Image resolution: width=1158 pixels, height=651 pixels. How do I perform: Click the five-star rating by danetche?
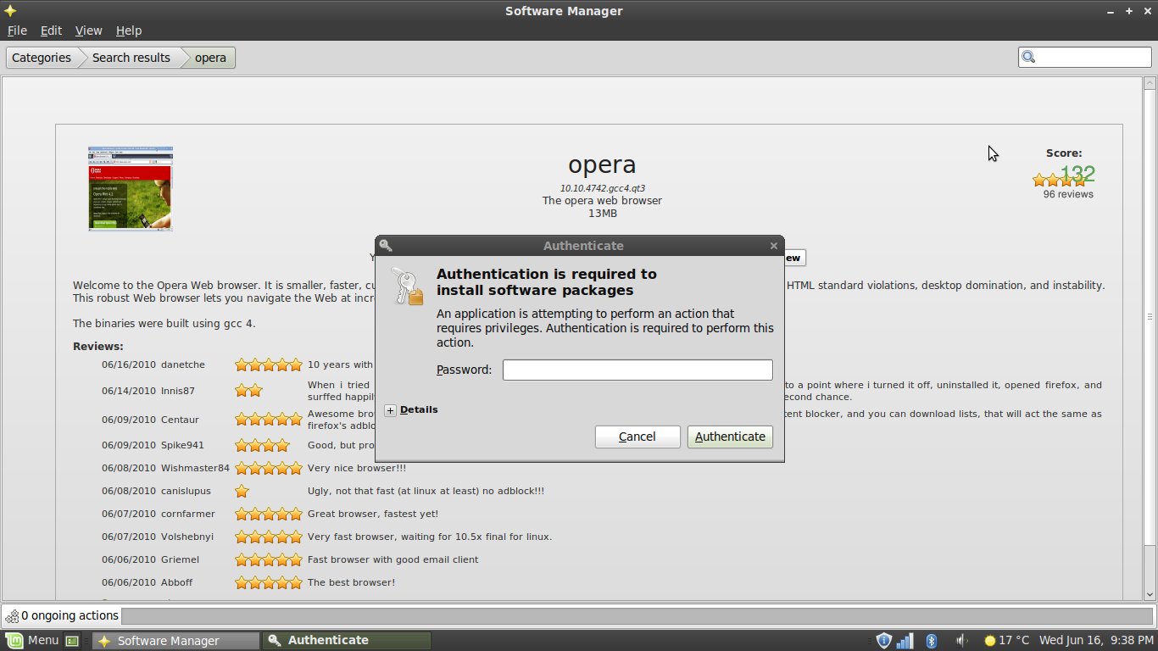coord(269,365)
